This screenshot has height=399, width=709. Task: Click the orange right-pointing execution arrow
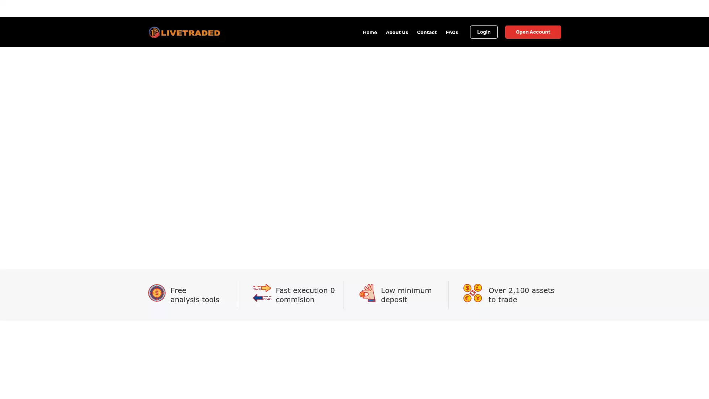click(x=265, y=288)
